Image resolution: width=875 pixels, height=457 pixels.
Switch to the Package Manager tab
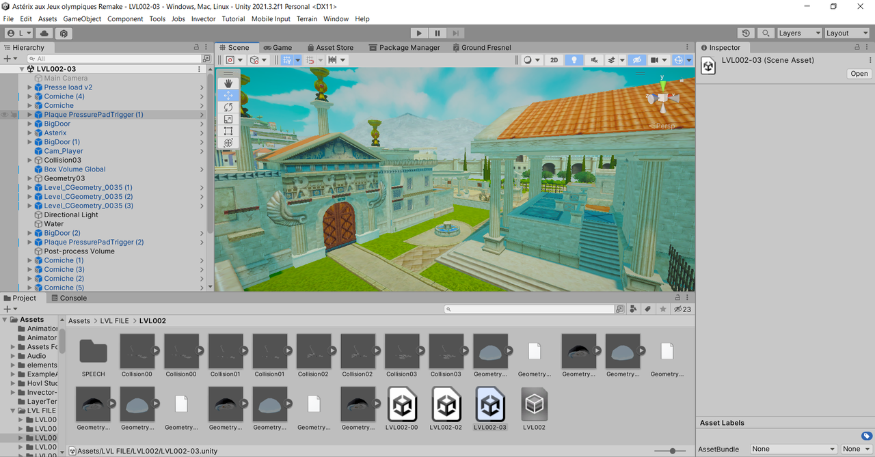pyautogui.click(x=404, y=47)
